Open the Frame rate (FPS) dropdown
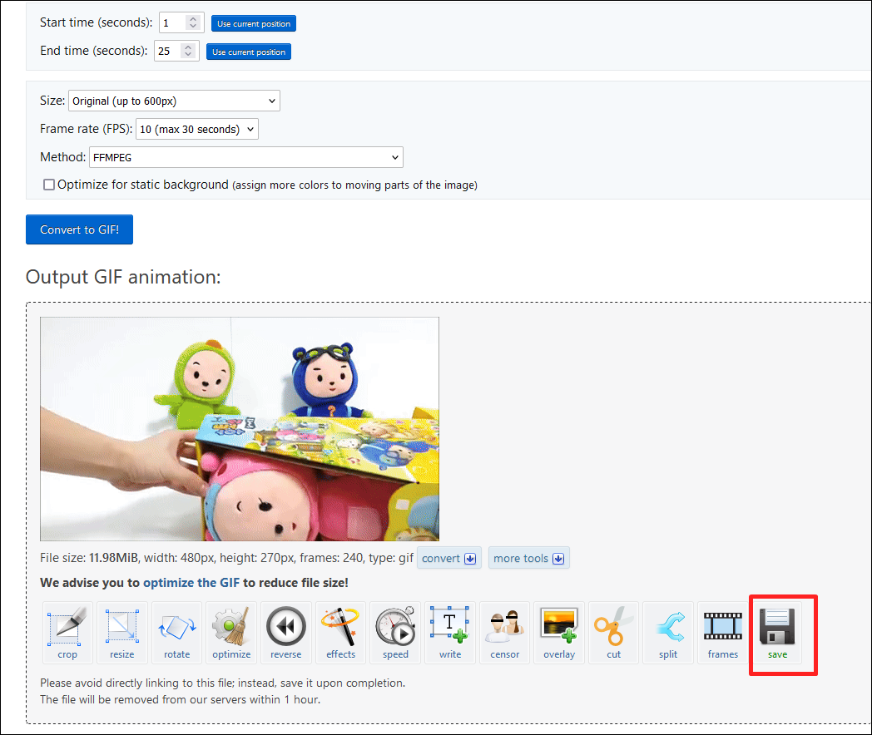 click(x=197, y=129)
